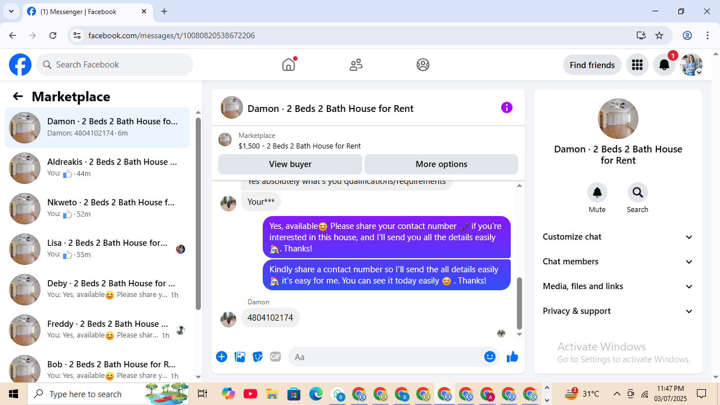Screen dimensions: 720x405
Task: Open the Marketplace listing $1,500 link
Action: [300, 146]
